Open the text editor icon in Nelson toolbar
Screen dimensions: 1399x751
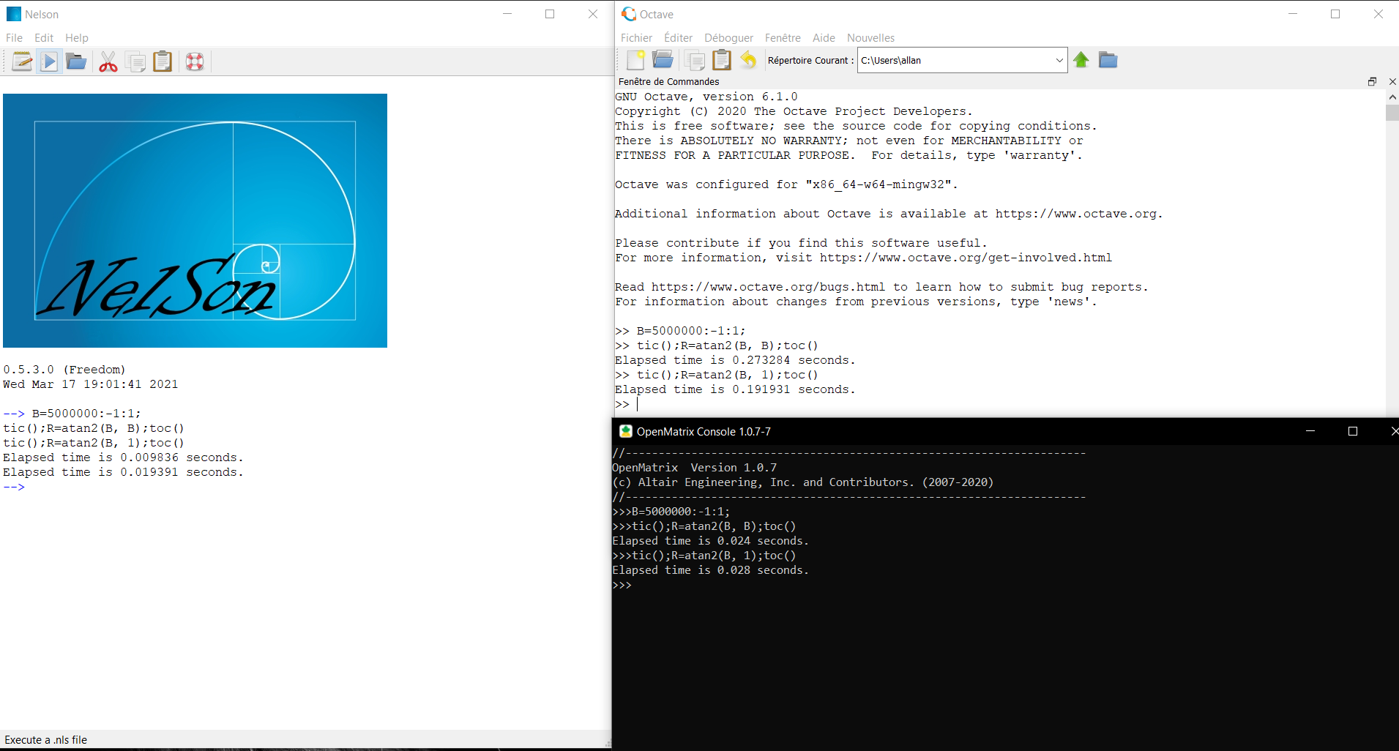22,61
